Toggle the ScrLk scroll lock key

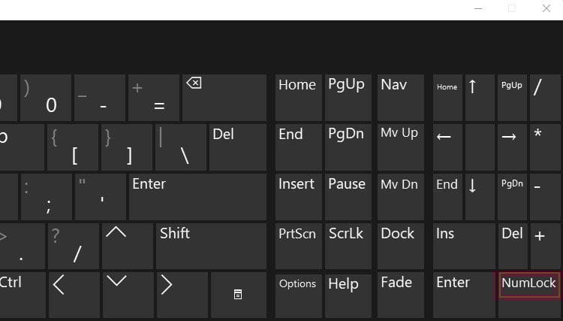pyautogui.click(x=346, y=244)
